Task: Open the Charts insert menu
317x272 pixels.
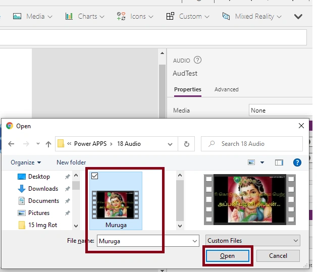Action: [85, 16]
